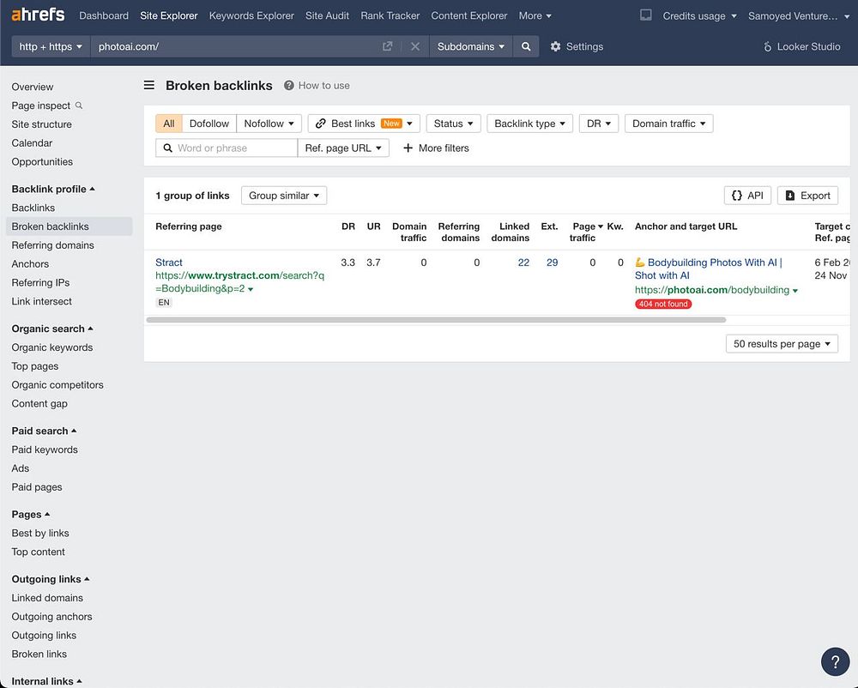This screenshot has height=688, width=858.
Task: Open Bodybuilding Photos With AI anchor link
Action: (x=708, y=269)
